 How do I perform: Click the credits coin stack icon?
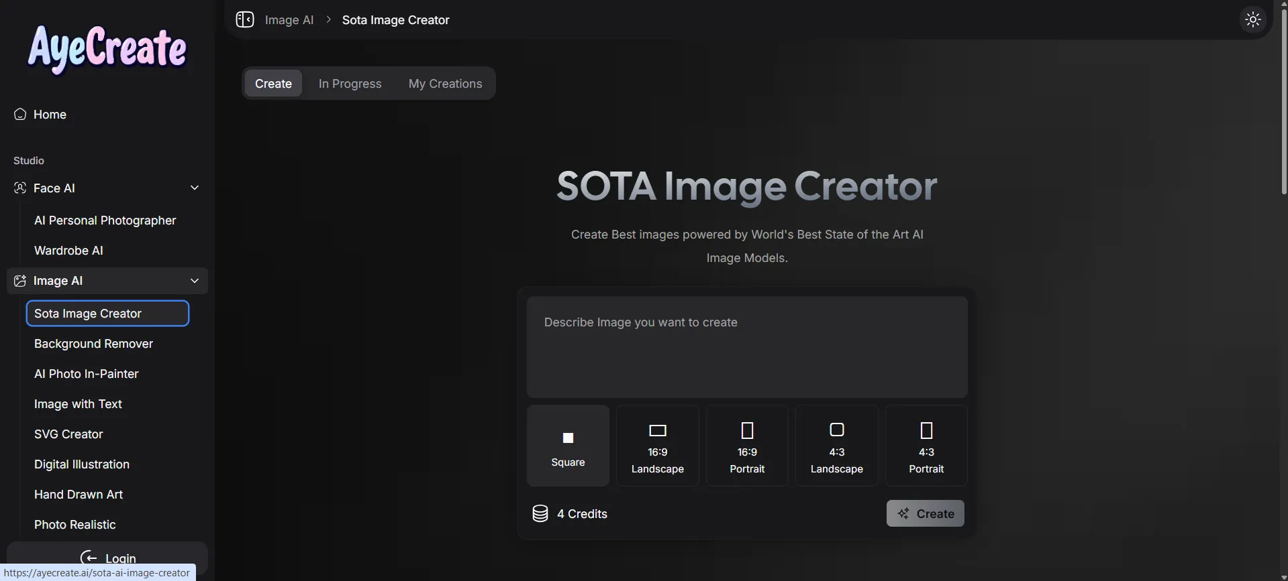tap(540, 513)
